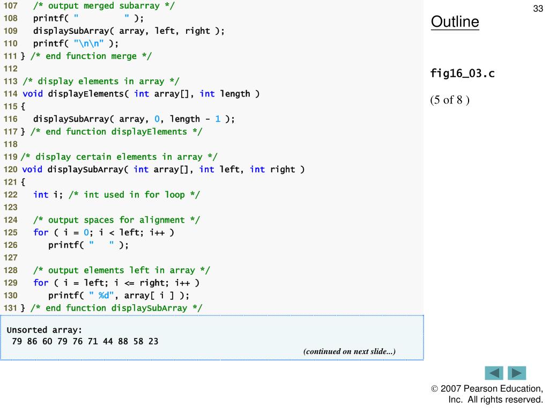Select the displaySubArray call on line 109
Viewport: 549px width, 412px height.
[129, 31]
